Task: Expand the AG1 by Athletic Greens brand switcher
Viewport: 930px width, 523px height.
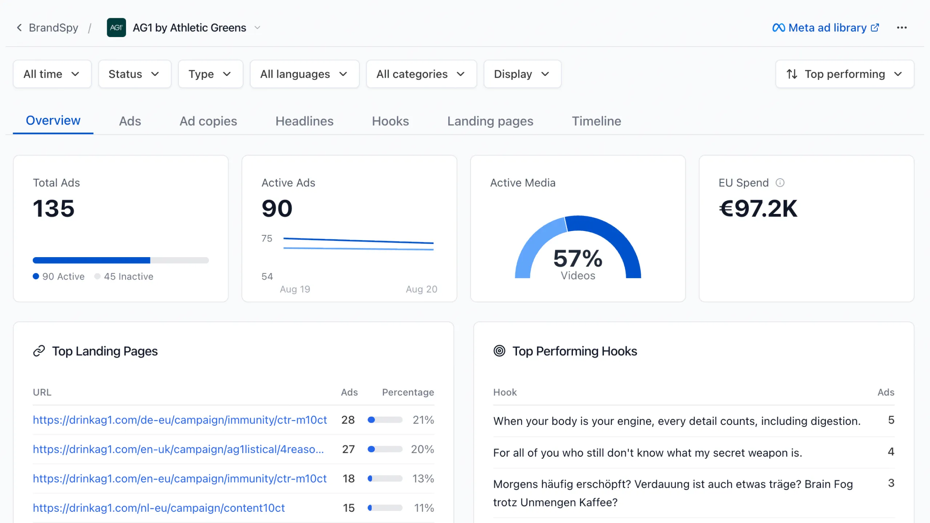Action: coord(257,28)
